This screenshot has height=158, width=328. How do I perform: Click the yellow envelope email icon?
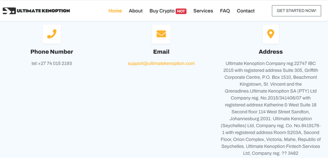[161, 34]
